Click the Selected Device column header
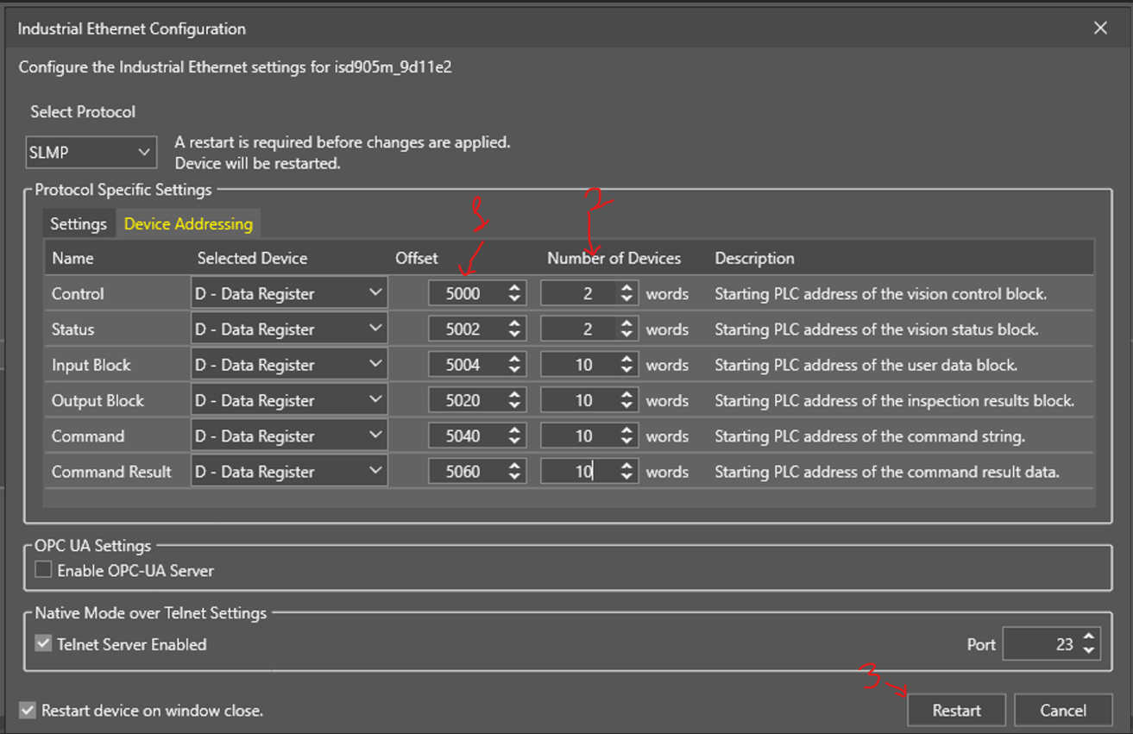This screenshot has height=734, width=1133. tap(252, 258)
